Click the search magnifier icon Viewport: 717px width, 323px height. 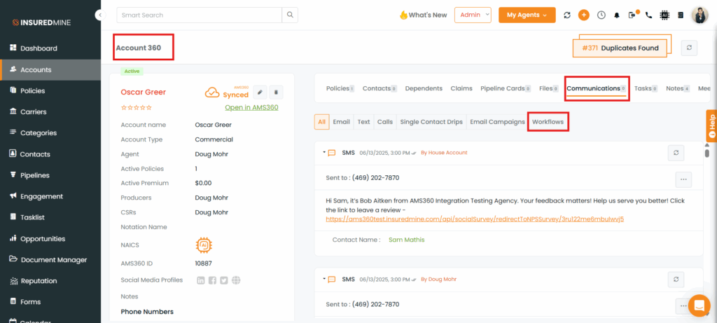click(x=290, y=15)
